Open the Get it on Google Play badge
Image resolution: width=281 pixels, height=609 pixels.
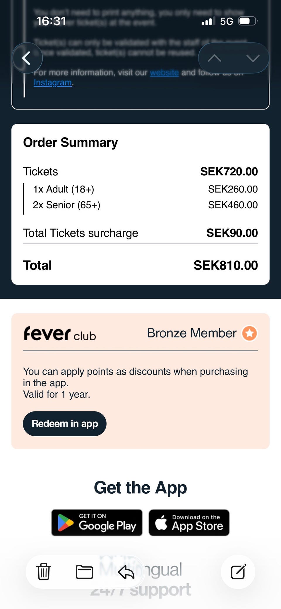(x=97, y=523)
